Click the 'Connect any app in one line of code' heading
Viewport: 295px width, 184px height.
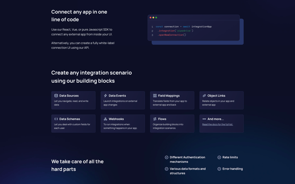click(79, 16)
